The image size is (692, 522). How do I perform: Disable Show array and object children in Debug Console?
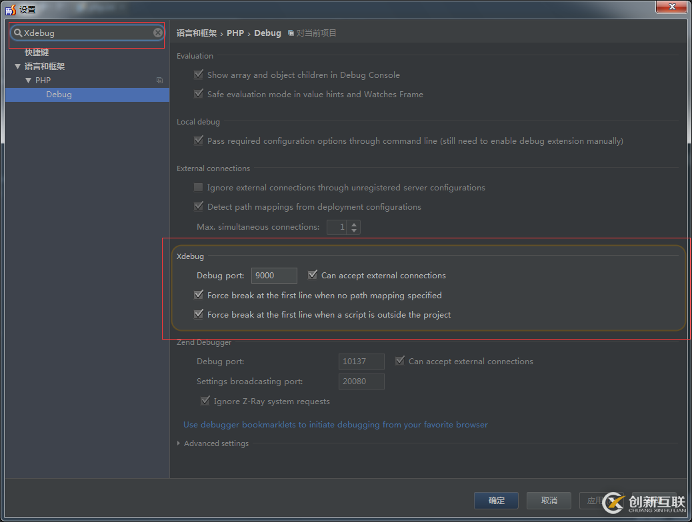pos(198,75)
